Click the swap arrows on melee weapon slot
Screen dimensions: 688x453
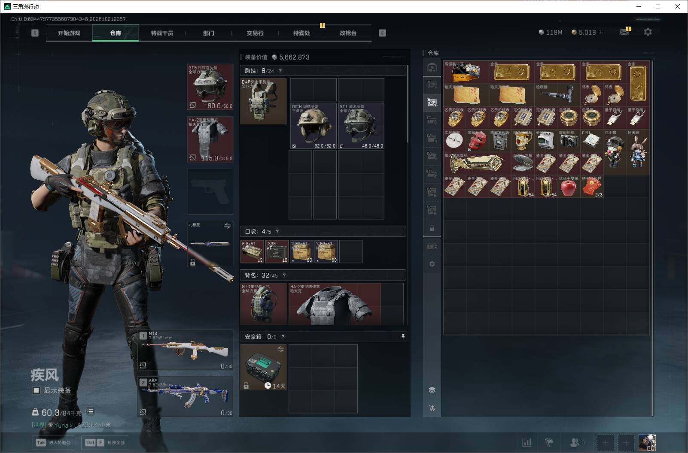(x=227, y=226)
